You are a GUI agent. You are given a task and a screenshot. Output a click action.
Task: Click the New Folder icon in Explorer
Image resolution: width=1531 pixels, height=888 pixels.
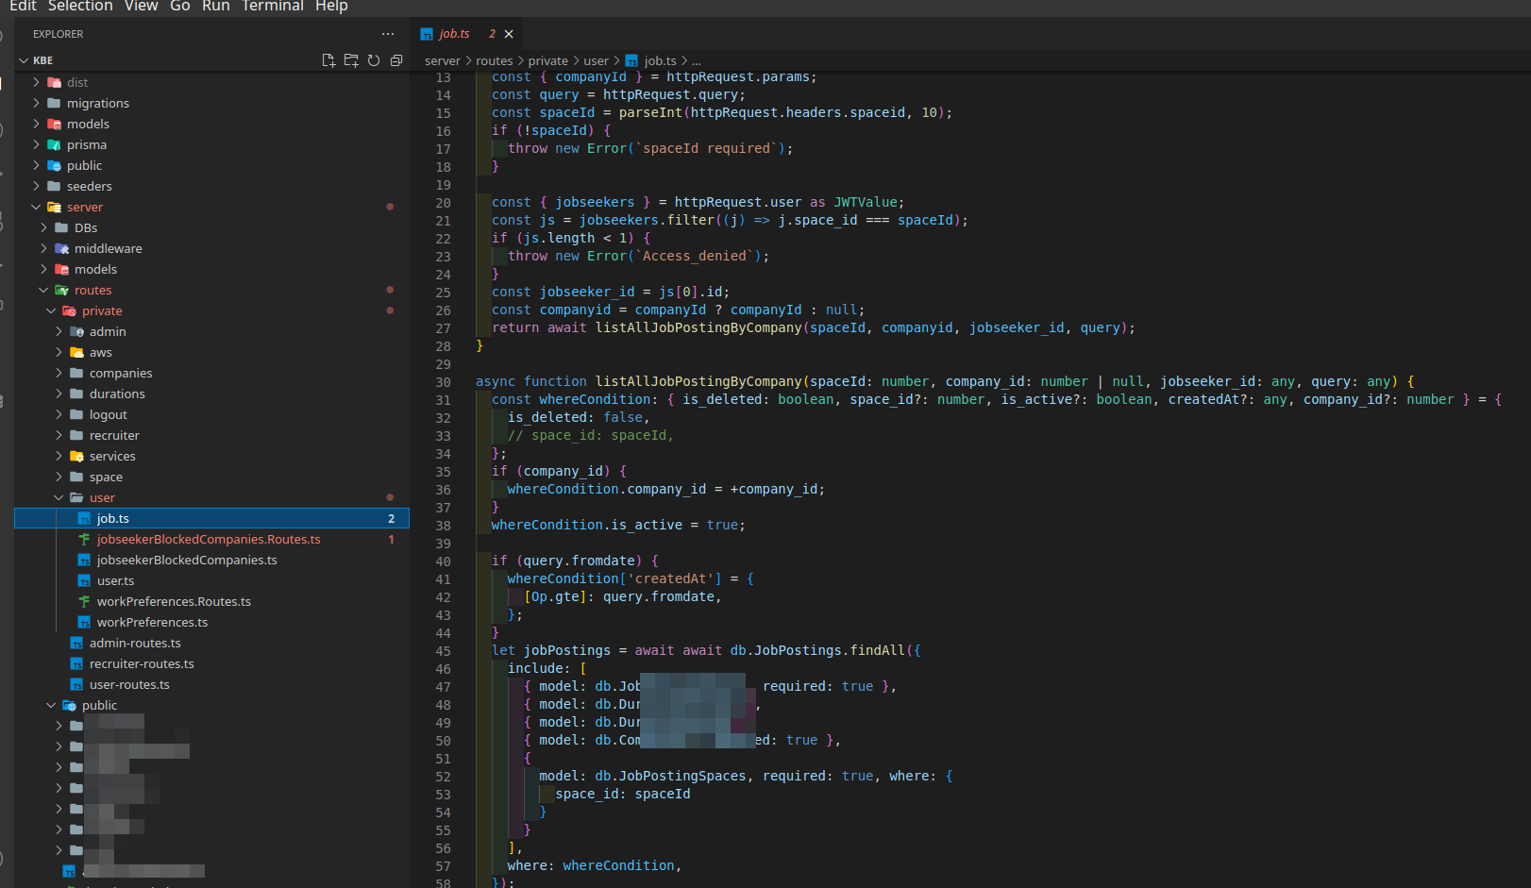(351, 60)
